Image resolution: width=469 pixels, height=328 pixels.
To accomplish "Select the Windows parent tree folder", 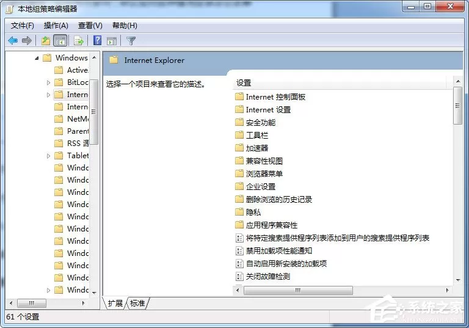I will click(x=65, y=58).
